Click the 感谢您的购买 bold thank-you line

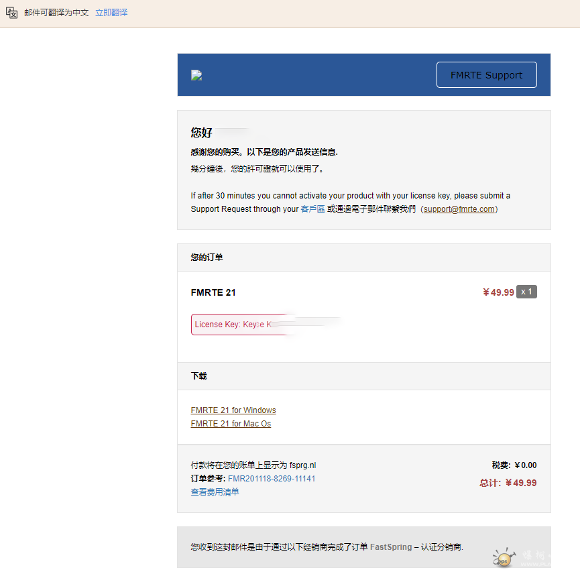[264, 152]
